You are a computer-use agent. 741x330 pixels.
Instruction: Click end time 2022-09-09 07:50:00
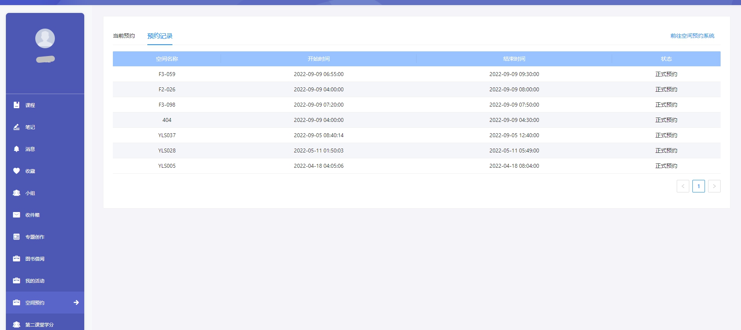[514, 105]
